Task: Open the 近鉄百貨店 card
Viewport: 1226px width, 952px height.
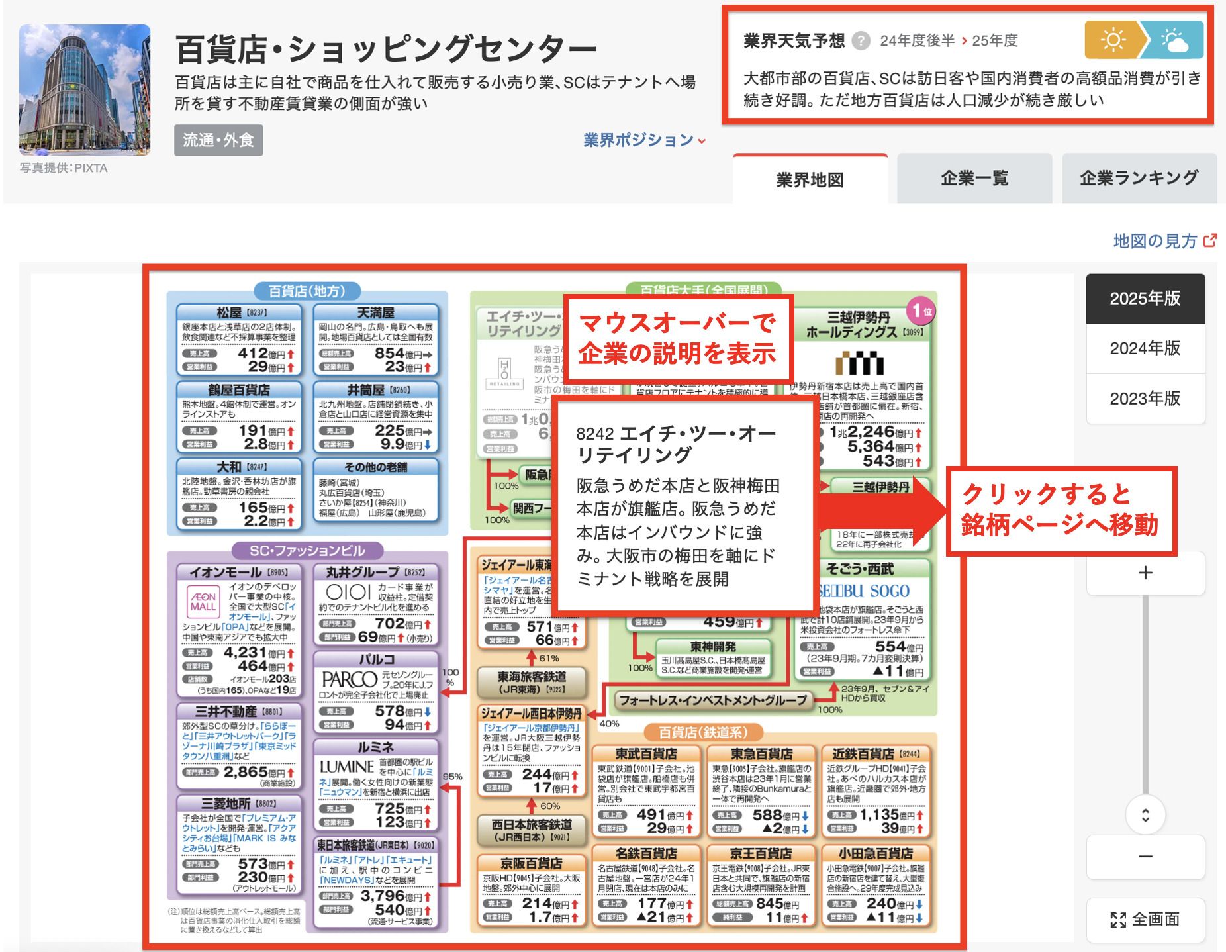Action: point(876,791)
